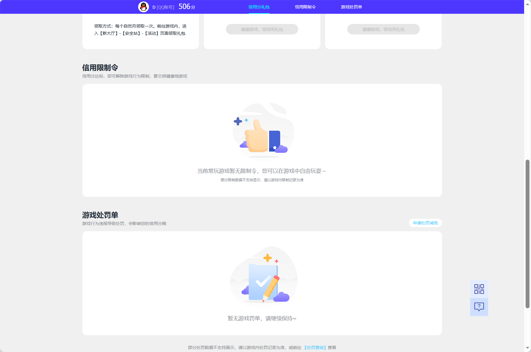Switch to the 信用分礼包 tab
This screenshot has height=352, width=531.
(259, 7)
